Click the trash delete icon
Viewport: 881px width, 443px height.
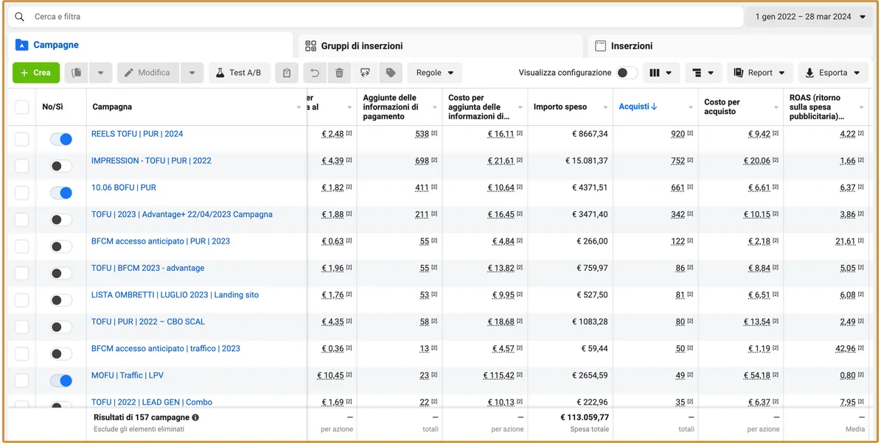pos(339,73)
